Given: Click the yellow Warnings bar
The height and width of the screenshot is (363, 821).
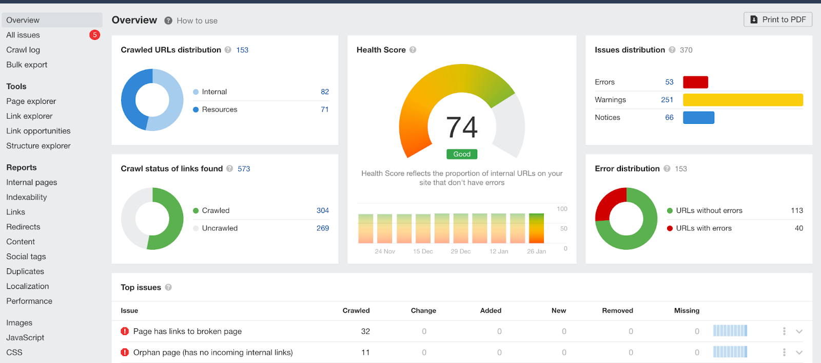Looking at the screenshot, I should tap(743, 100).
